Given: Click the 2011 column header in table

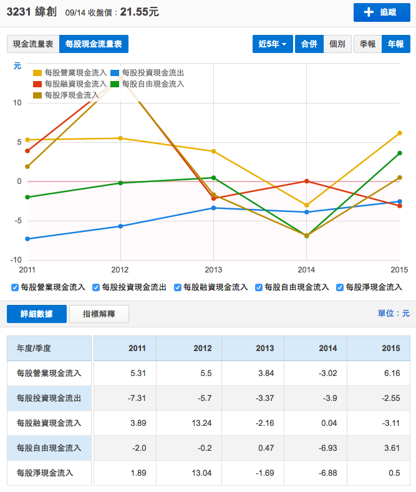Looking at the screenshot, I should tap(137, 348).
